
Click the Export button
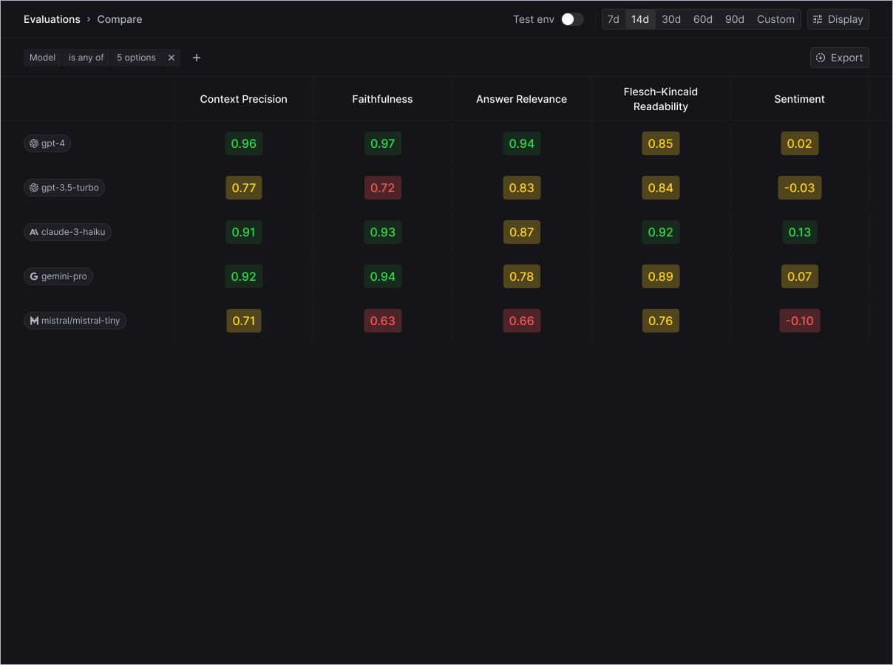[839, 58]
